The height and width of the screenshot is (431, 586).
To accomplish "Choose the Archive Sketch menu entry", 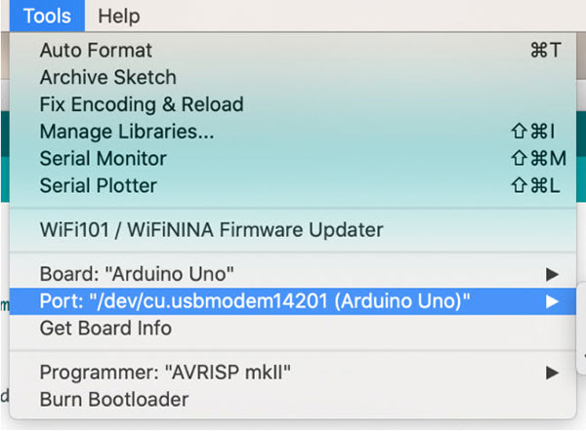I will click(107, 77).
